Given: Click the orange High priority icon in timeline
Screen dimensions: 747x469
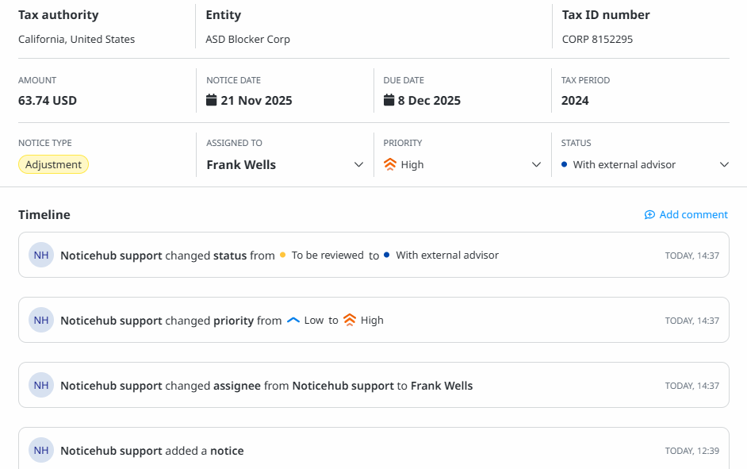Looking at the screenshot, I should click(x=350, y=321).
